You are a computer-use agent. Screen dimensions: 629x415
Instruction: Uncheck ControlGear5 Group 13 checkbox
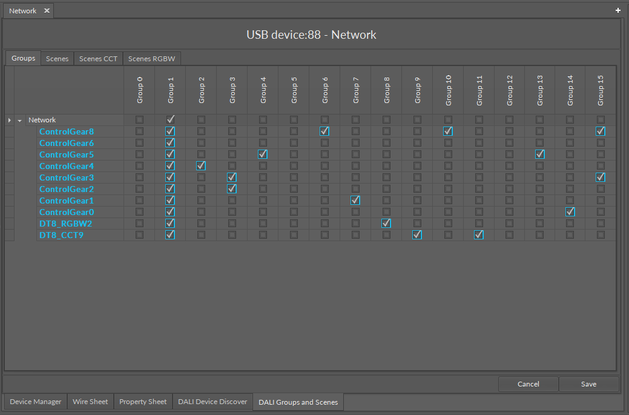tap(540, 154)
